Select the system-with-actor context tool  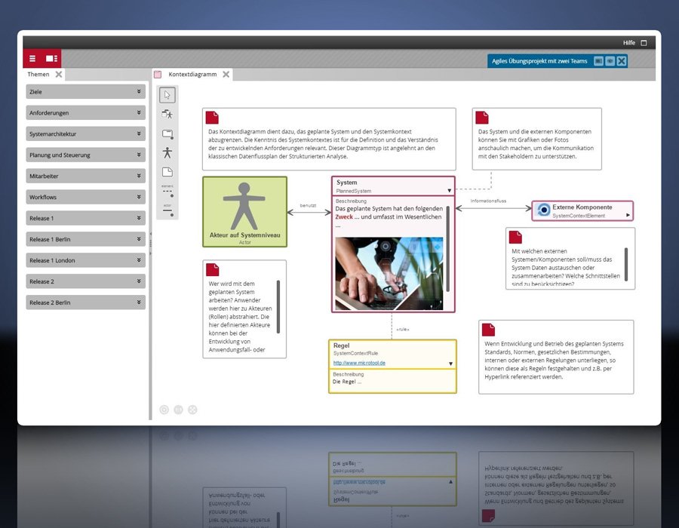pyautogui.click(x=167, y=114)
